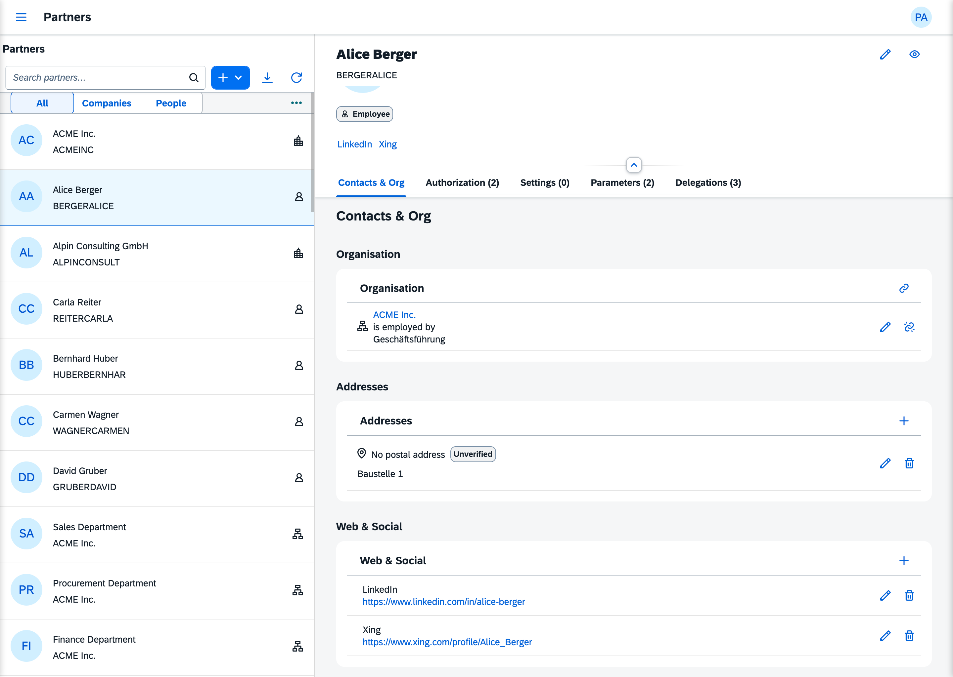Edit the LinkedIn entry

tap(885, 595)
